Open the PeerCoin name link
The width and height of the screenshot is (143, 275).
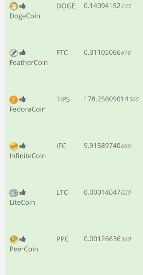click(24, 249)
